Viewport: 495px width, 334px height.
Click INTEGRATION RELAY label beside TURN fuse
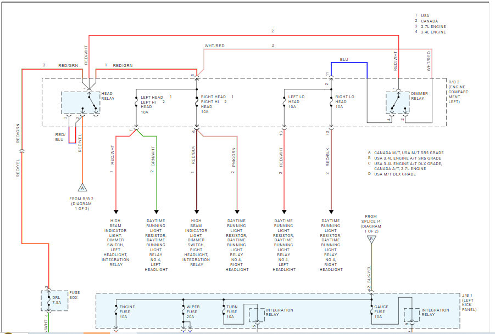click(279, 312)
